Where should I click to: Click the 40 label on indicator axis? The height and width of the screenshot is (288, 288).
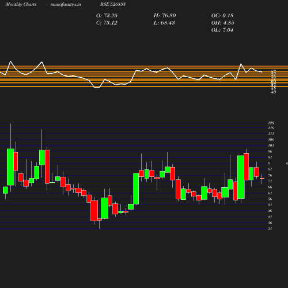[274, 92]
